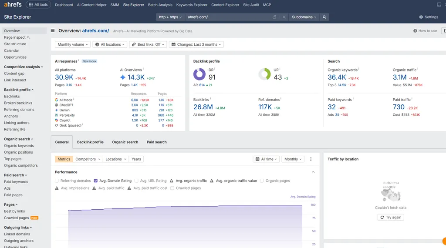Open Crawled pages in sidebar
The image size is (446, 248).
tap(17, 218)
